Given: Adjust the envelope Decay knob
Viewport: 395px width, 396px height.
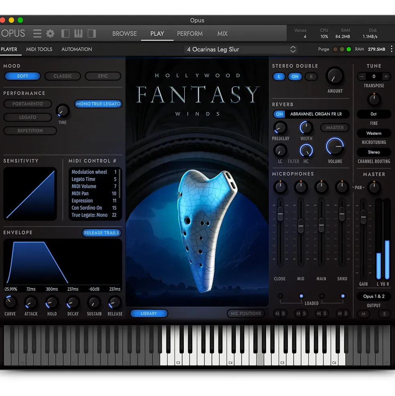Looking at the screenshot, I should tap(73, 302).
